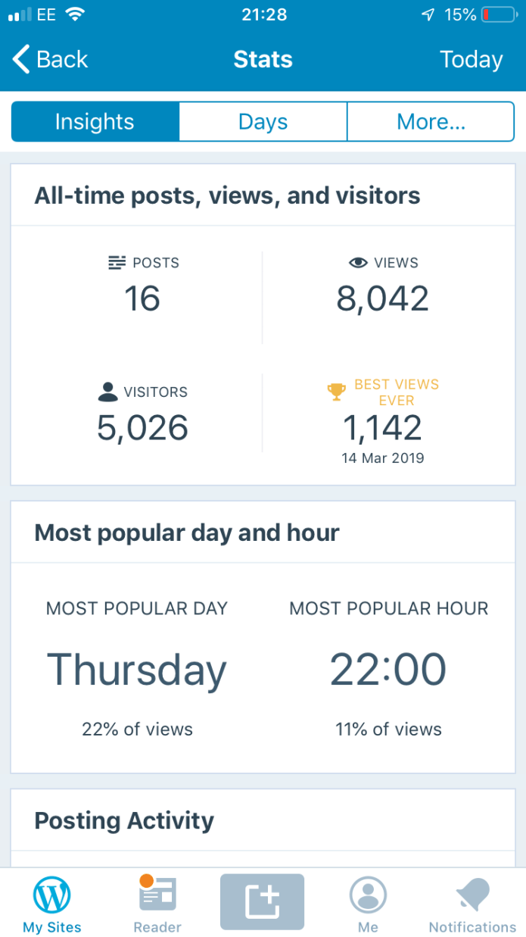Viewport: 526px width, 937px height.
Task: Open the Me profile icon
Action: 368,895
